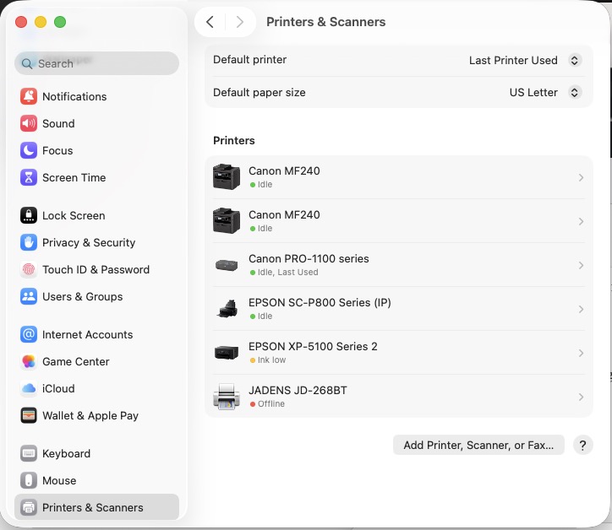Click the Game Center icon
Image resolution: width=612 pixels, height=530 pixels.
(29, 361)
